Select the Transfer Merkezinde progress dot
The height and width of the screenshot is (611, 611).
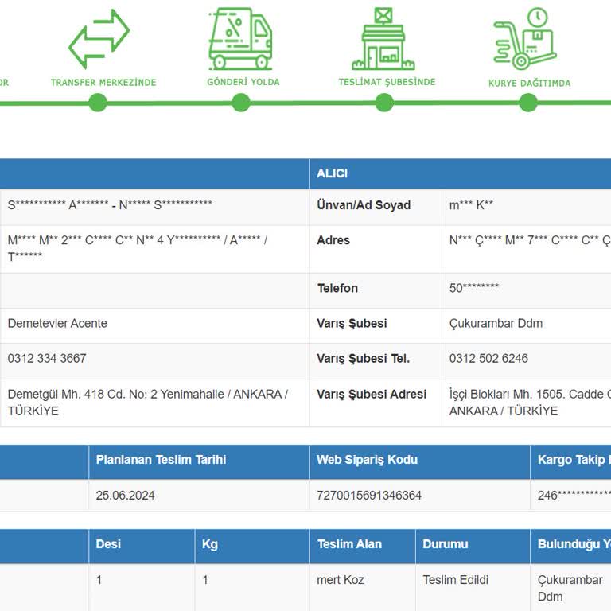(x=98, y=103)
